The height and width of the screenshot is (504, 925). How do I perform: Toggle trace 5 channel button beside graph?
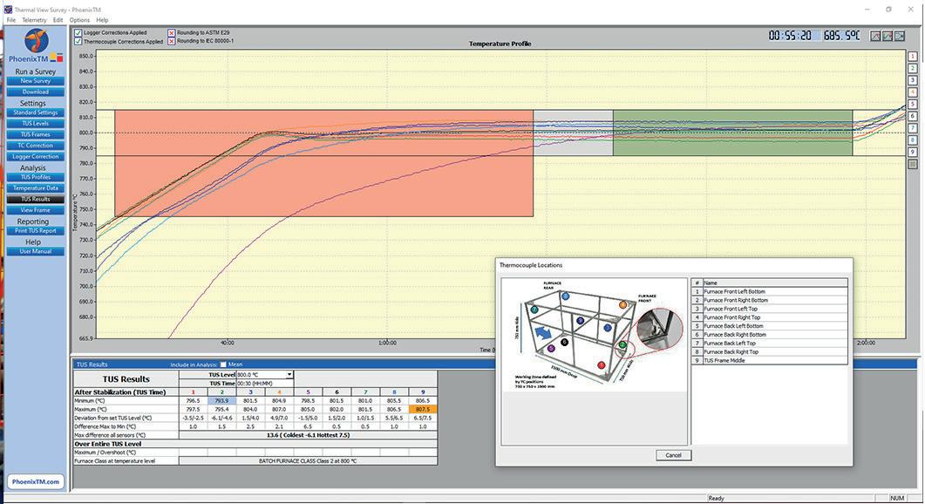pos(913,105)
